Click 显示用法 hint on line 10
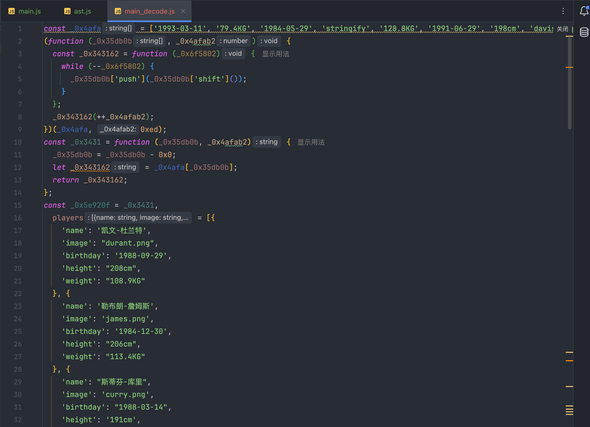590x427 pixels. 311,142
